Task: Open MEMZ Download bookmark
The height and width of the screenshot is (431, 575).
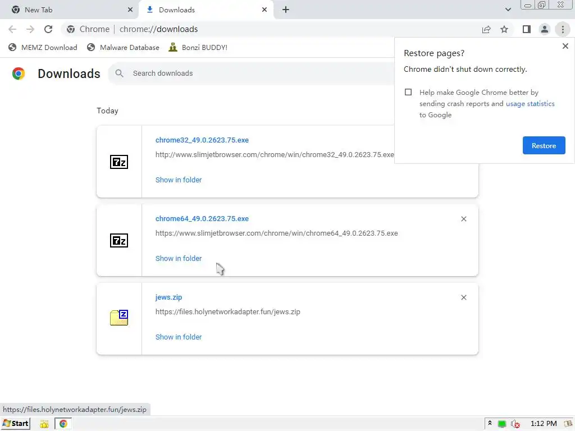Action: (x=43, y=48)
